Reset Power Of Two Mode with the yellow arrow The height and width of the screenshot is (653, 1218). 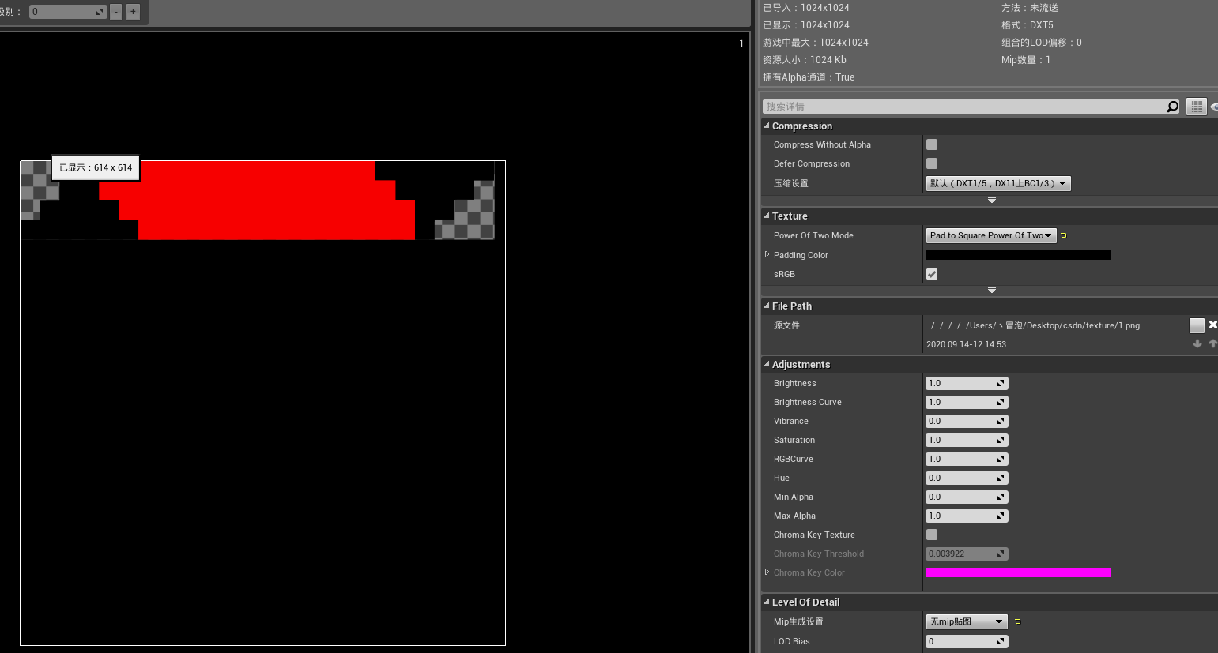1064,235
